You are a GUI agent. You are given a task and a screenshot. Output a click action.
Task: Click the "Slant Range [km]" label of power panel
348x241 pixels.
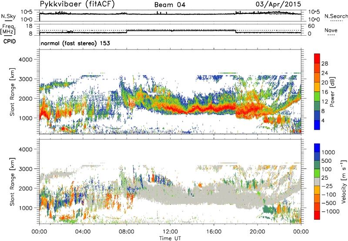point(12,92)
